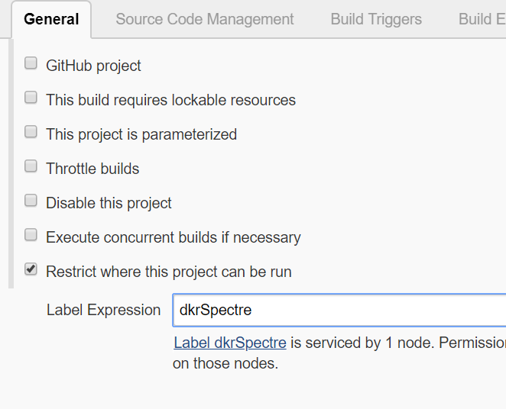Click into the Label Expression text field
The width and height of the screenshot is (506, 409).
338,310
